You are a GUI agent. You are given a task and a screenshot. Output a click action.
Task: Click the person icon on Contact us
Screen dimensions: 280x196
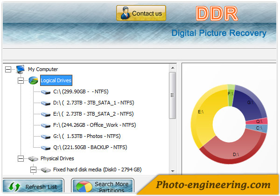point(125,13)
